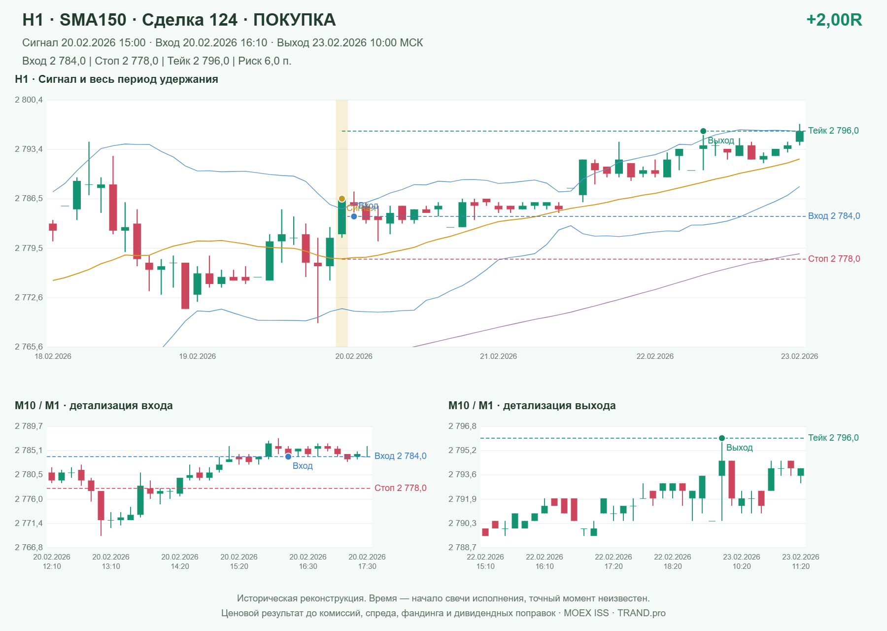Click the 18.02.2026 date axis label
The width and height of the screenshot is (887, 631).
(x=53, y=356)
